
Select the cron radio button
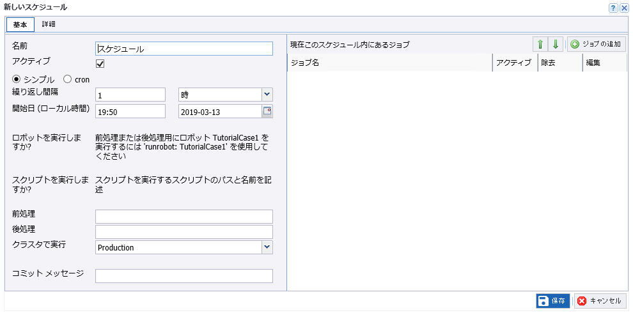pyautogui.click(x=68, y=79)
